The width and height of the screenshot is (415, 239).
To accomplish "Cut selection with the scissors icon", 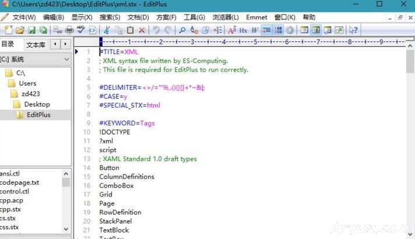I will pyautogui.click(x=107, y=30).
